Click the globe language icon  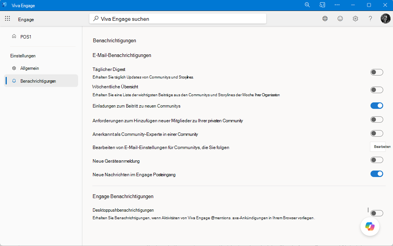point(325,18)
